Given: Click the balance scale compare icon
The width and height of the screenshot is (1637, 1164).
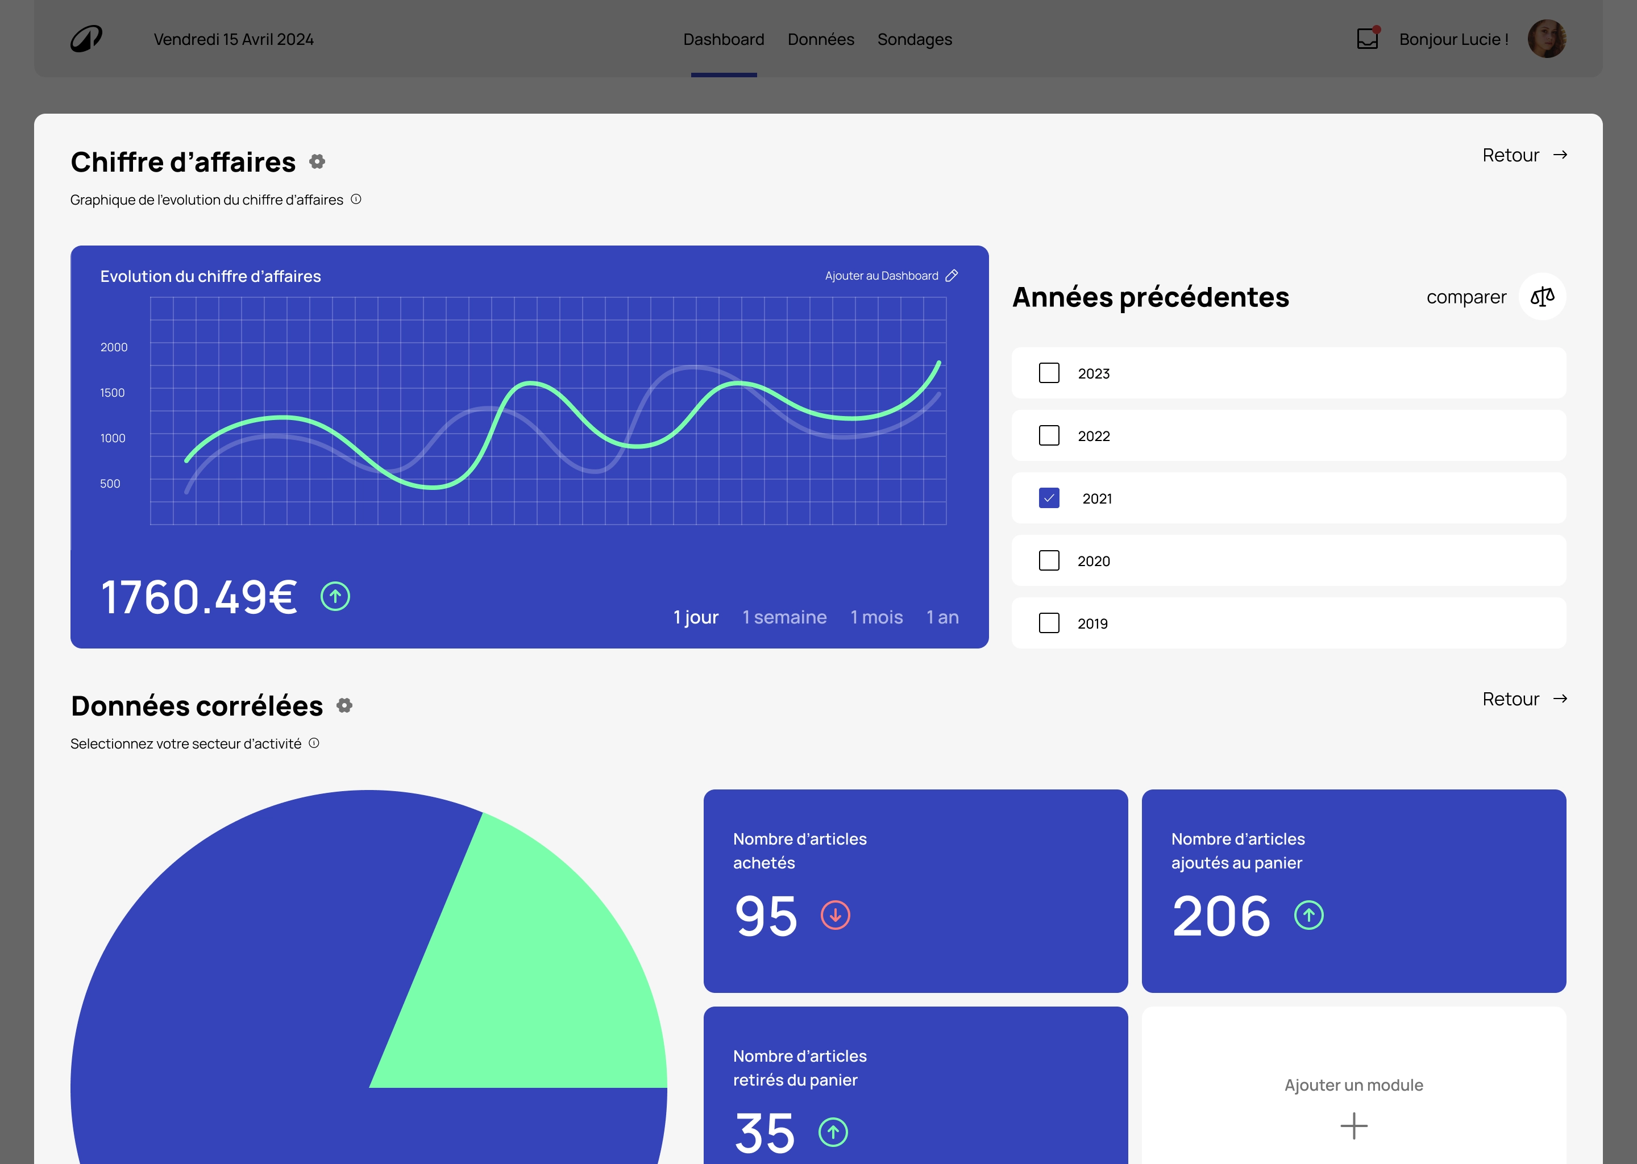Looking at the screenshot, I should click(x=1543, y=297).
